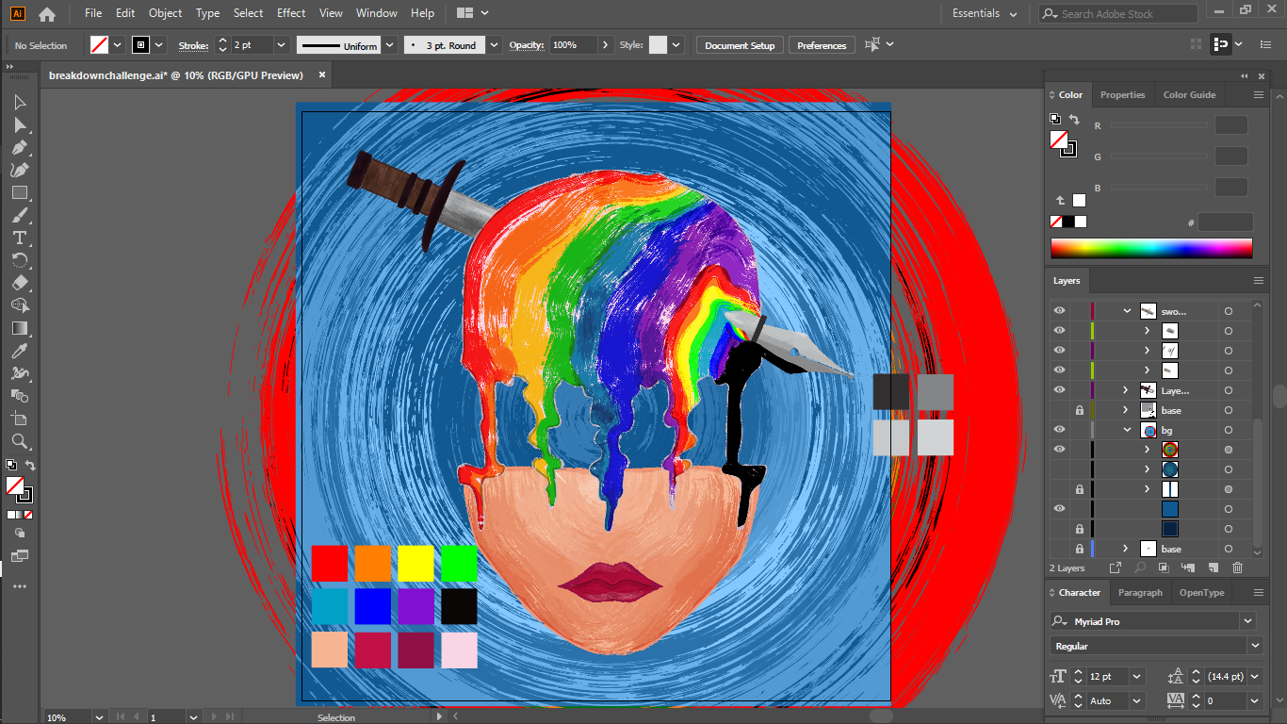Viewport: 1287px width, 724px height.
Task: Expand the 'Laye...' layer
Action: point(1127,390)
